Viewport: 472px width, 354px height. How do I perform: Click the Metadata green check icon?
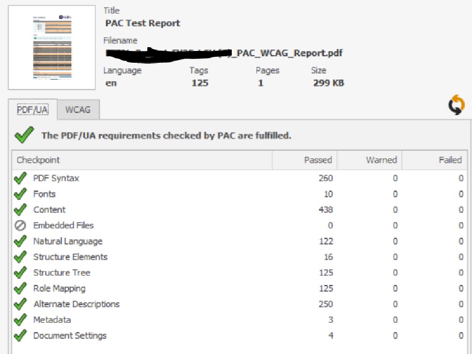(20, 320)
